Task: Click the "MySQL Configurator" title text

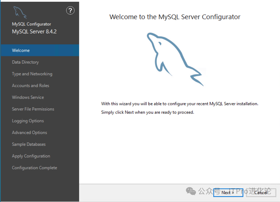Action: (31, 24)
